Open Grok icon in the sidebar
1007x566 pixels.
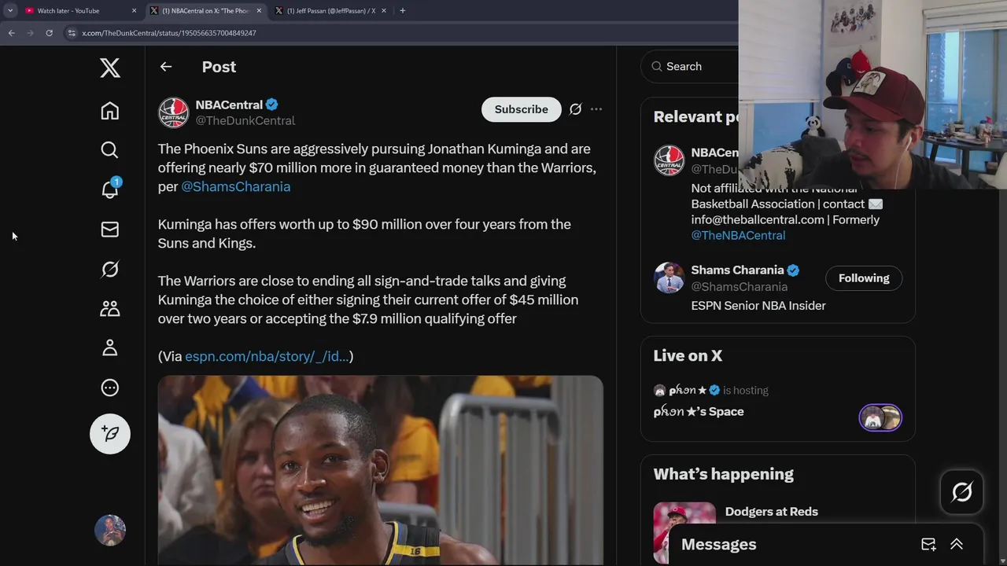(110, 269)
